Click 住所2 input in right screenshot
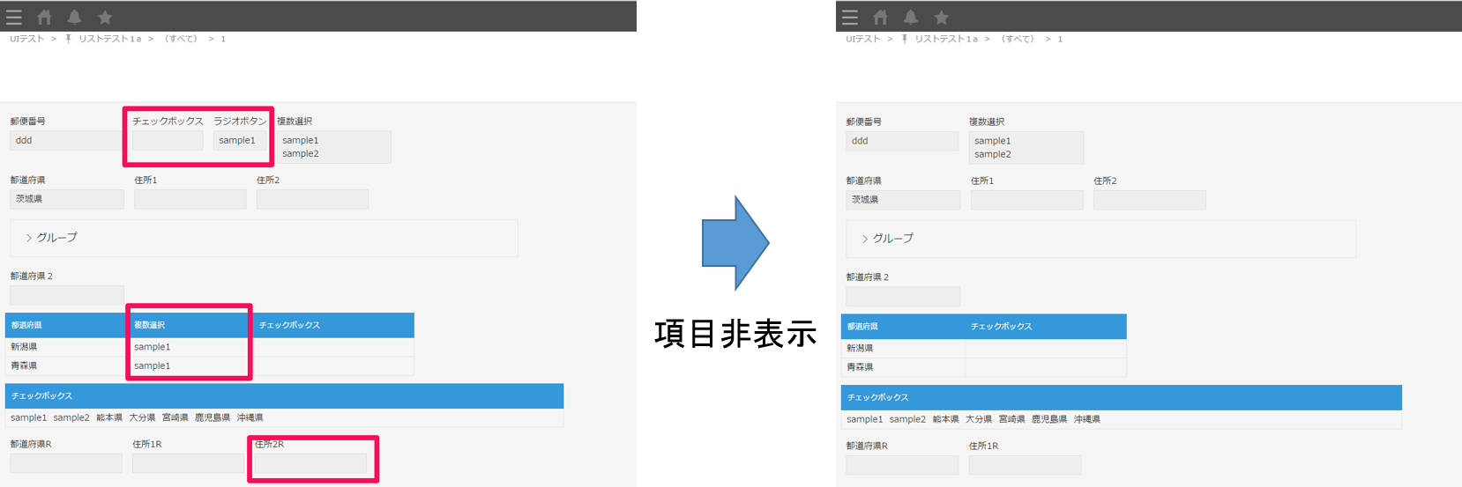The height and width of the screenshot is (487, 1462). tap(1149, 200)
